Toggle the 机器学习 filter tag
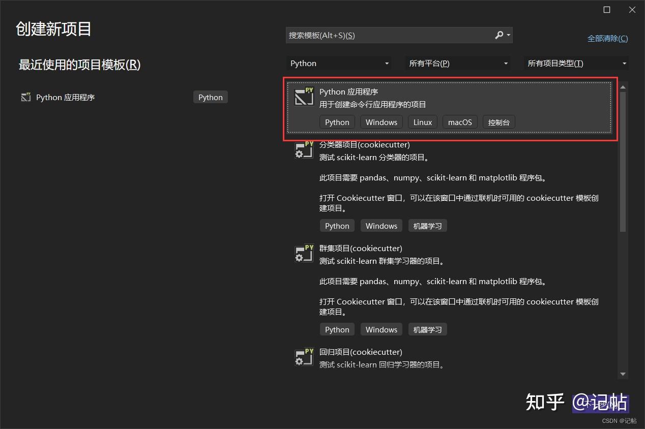This screenshot has width=645, height=429. click(427, 226)
